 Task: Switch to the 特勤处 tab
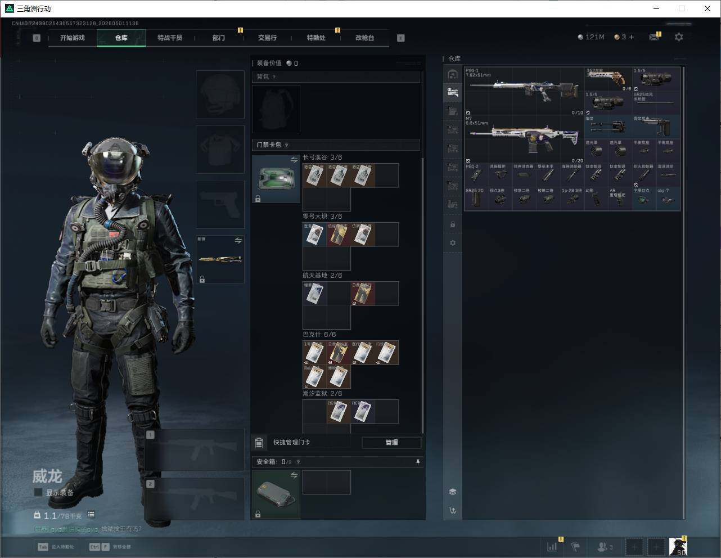(316, 38)
